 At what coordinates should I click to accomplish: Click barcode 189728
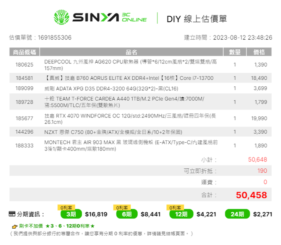tap(24, 102)
